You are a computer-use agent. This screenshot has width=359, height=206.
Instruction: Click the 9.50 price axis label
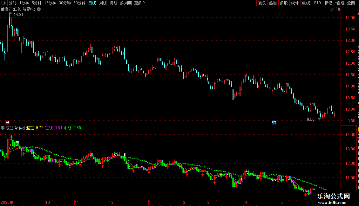tap(351, 120)
